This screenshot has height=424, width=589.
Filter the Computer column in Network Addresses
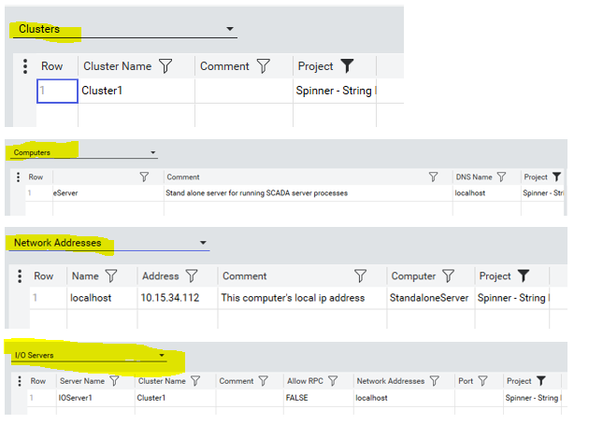click(x=448, y=276)
